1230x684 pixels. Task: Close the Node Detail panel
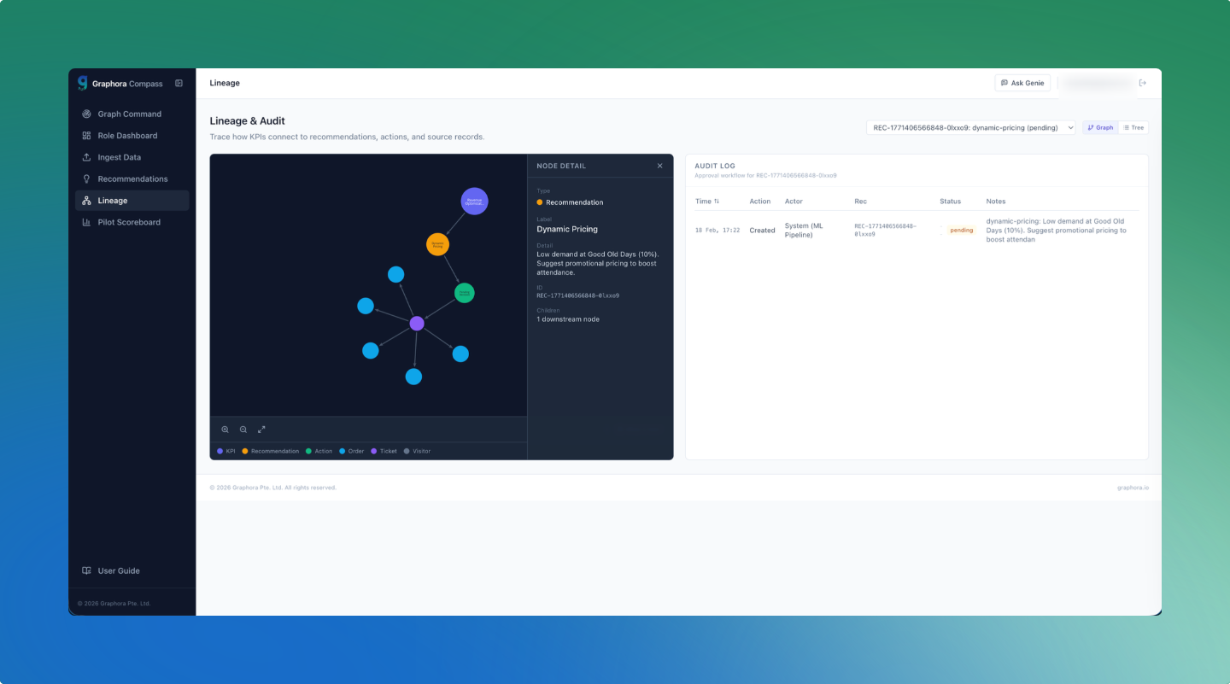point(659,166)
